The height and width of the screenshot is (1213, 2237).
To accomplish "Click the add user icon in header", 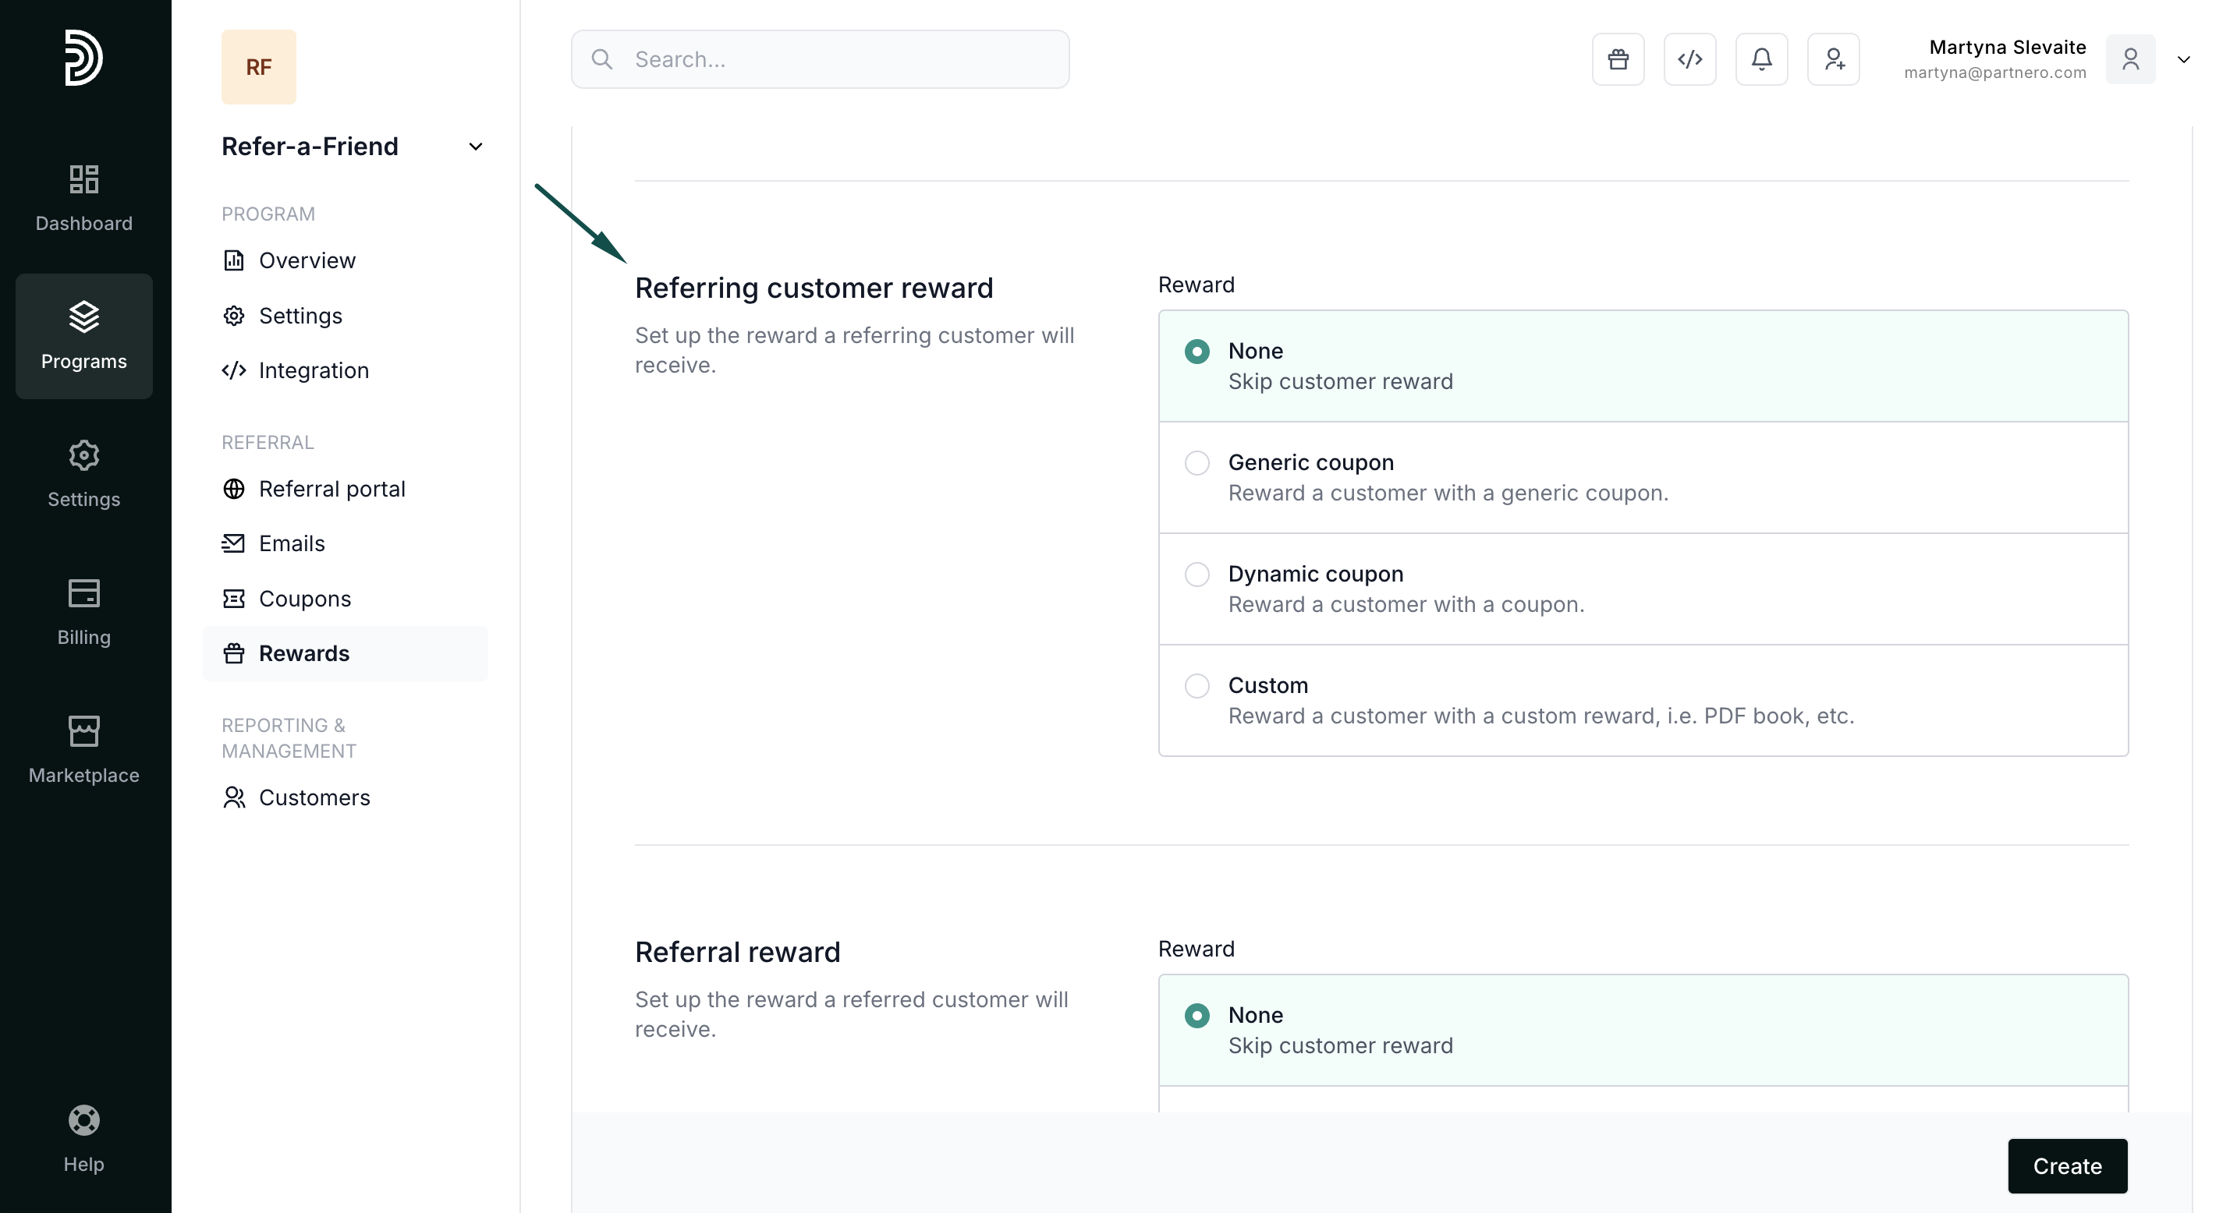I will point(1833,59).
